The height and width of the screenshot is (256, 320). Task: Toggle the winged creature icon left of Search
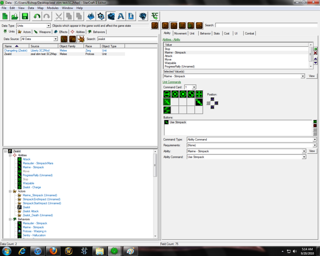coord(81,39)
